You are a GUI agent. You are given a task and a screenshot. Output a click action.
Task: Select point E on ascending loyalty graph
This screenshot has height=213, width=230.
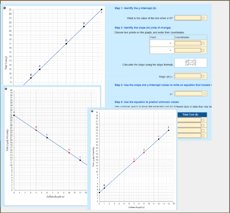159,139
